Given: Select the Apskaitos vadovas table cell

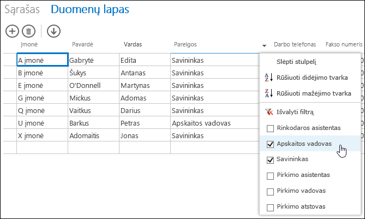Looking at the screenshot, I should [x=215, y=122].
